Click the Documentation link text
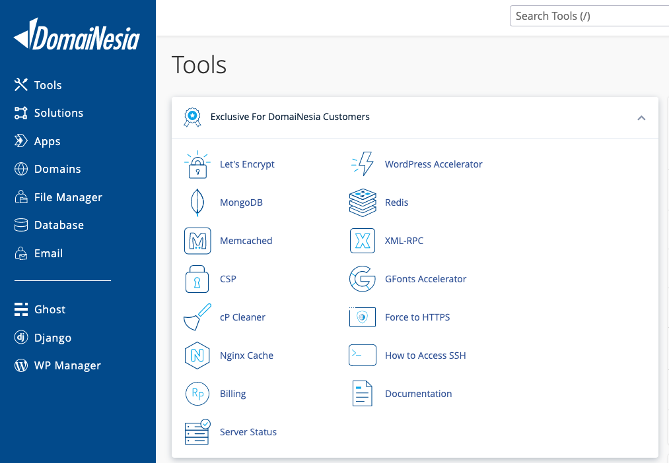This screenshot has height=463, width=669. (418, 394)
